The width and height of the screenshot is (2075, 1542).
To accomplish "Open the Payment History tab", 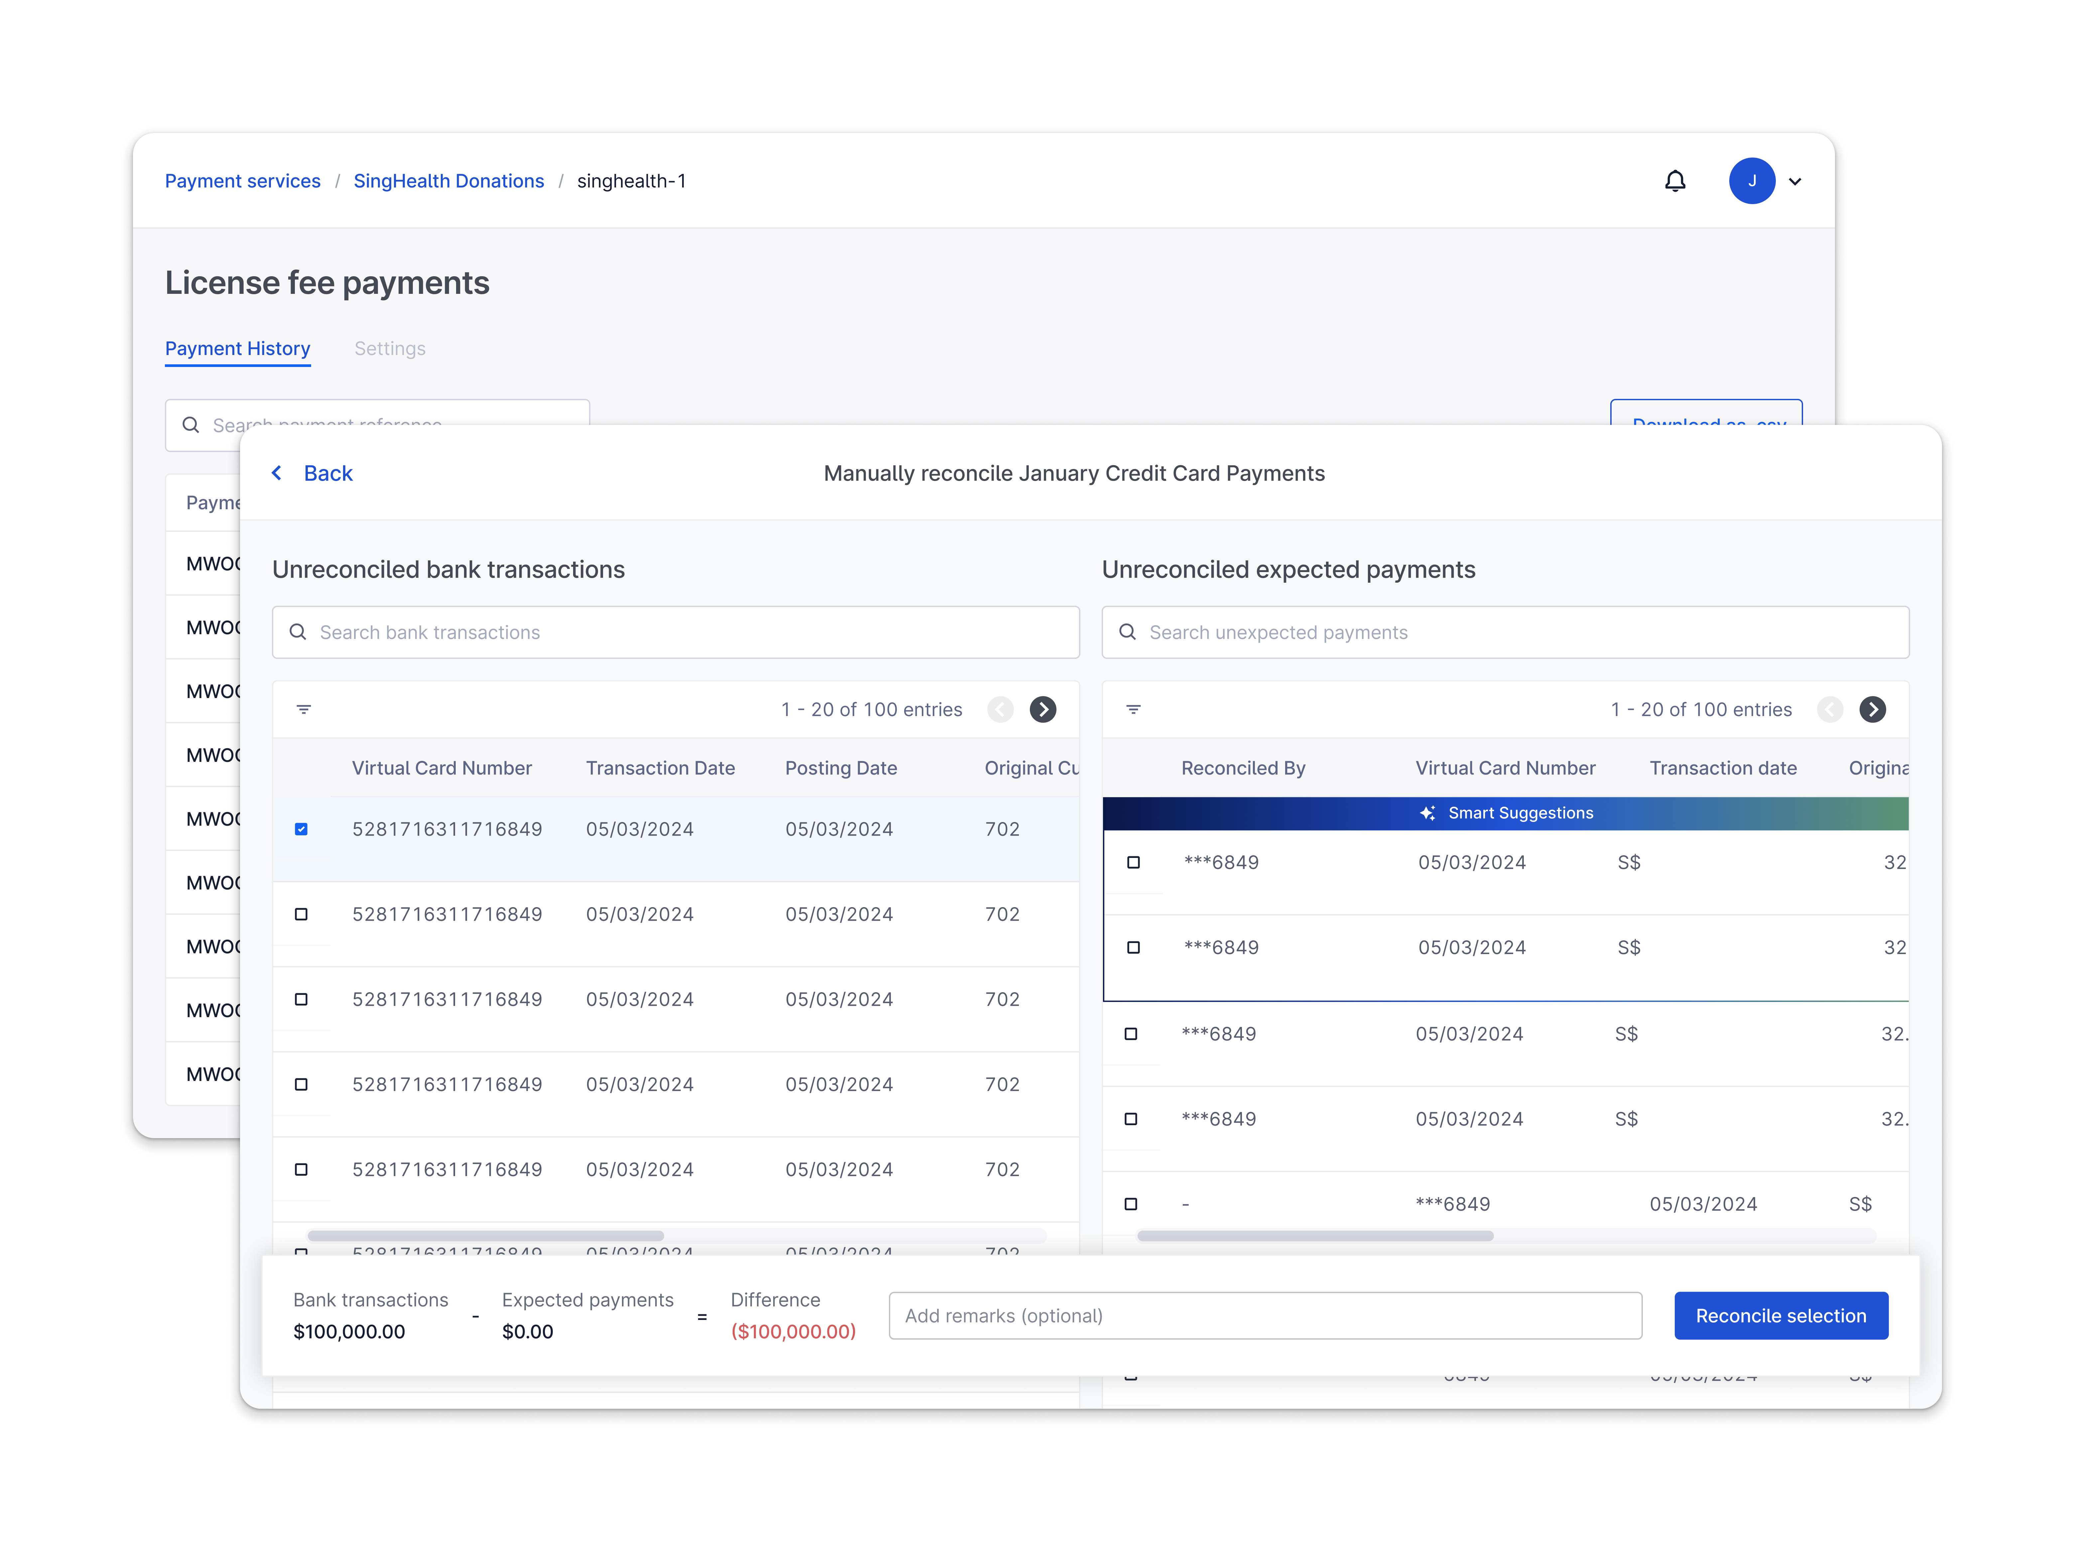I will (237, 348).
